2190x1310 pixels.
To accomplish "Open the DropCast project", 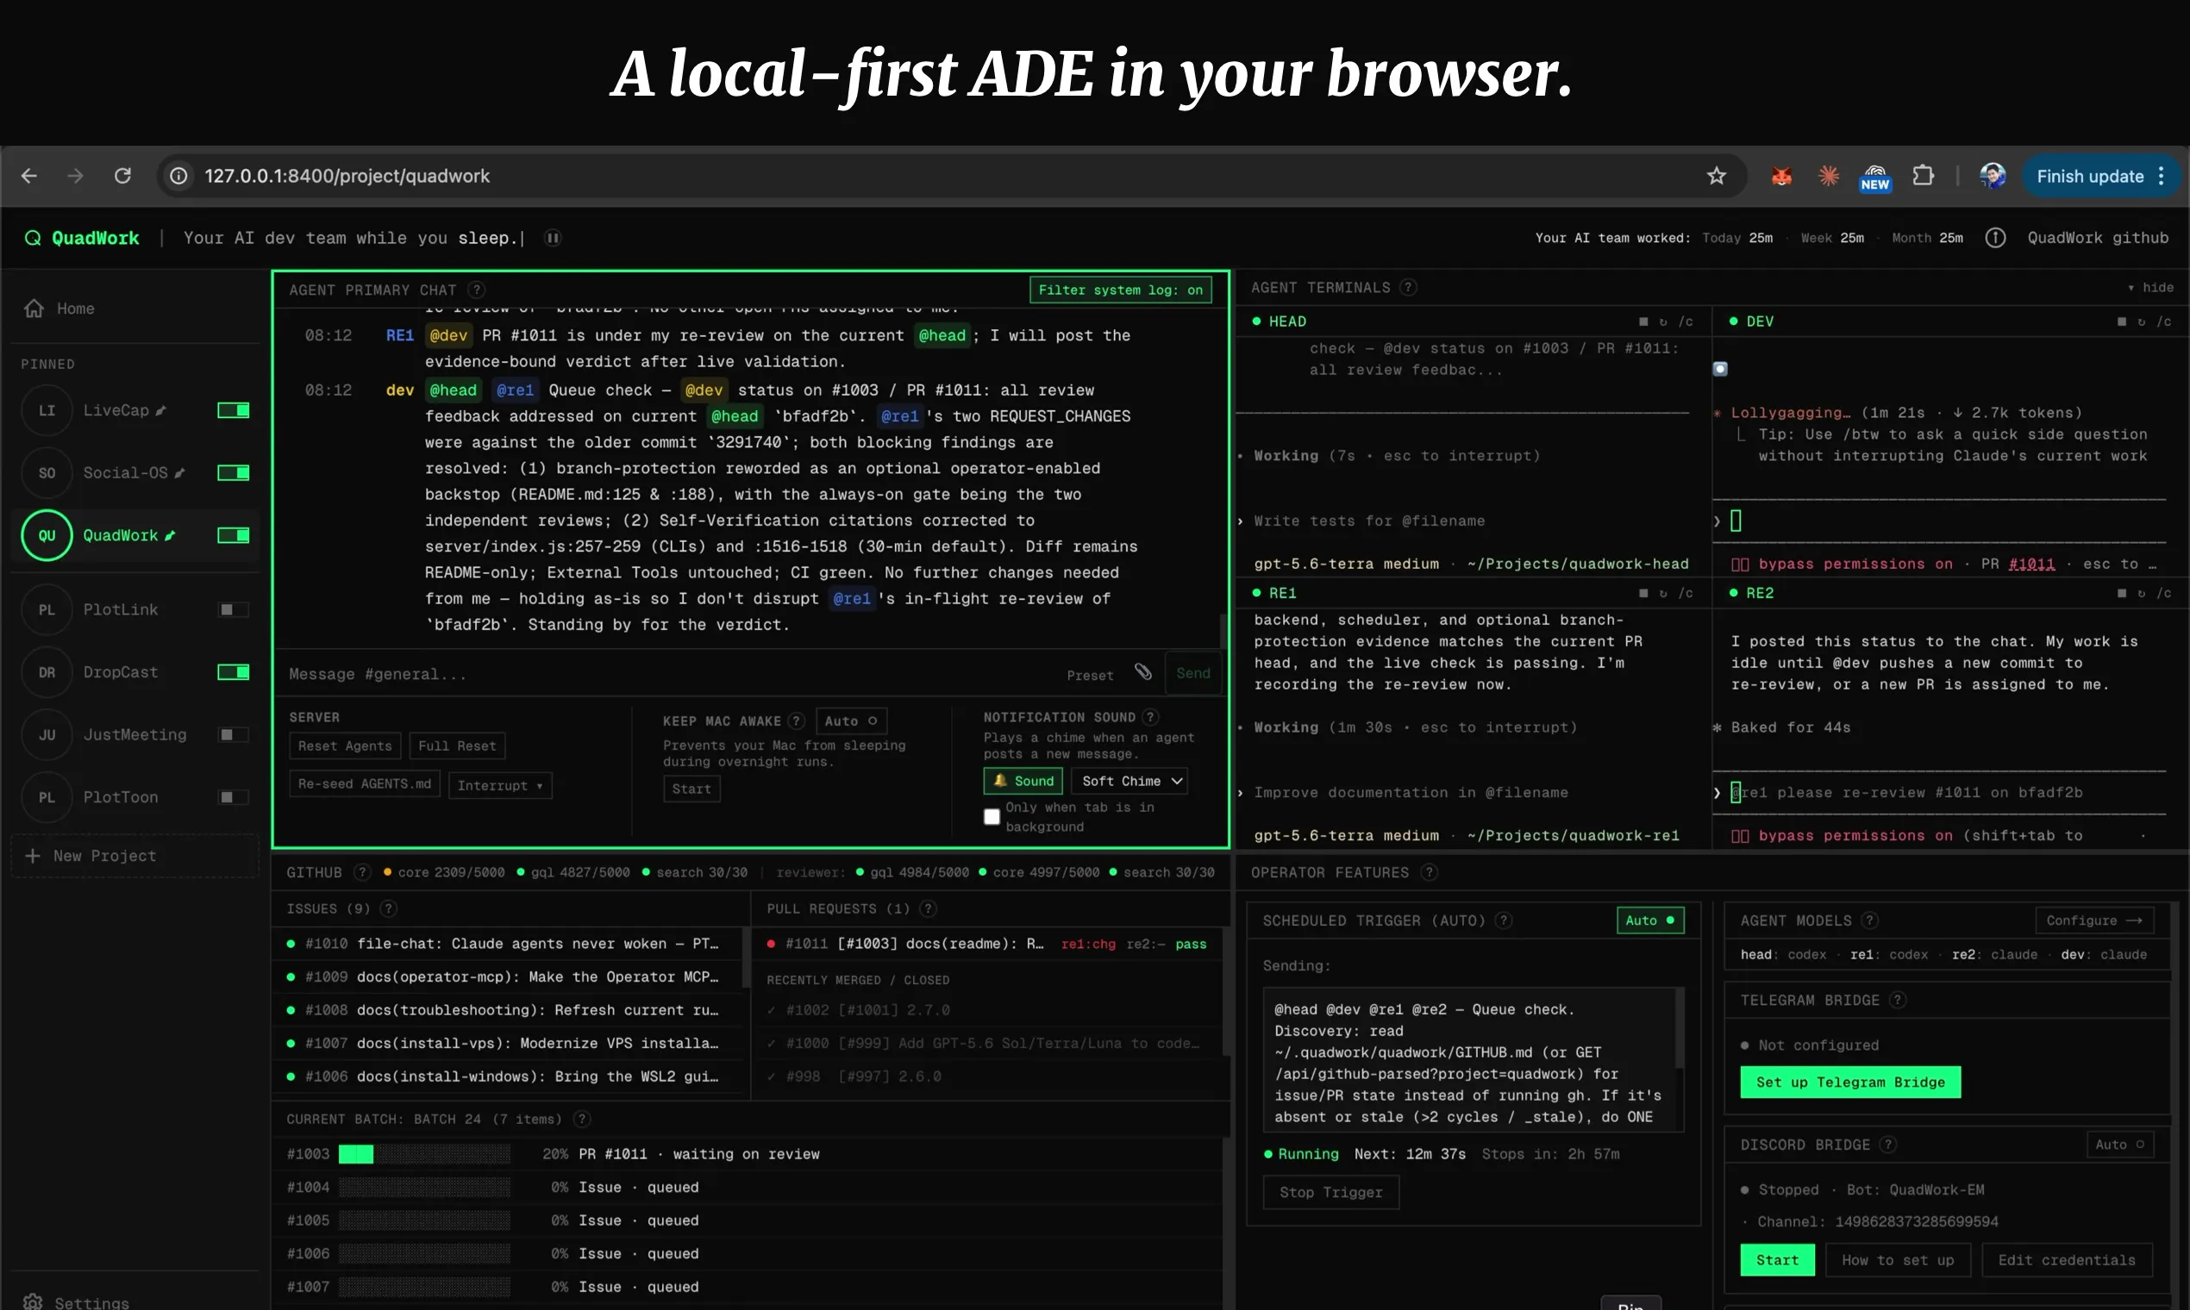I will click(120, 672).
